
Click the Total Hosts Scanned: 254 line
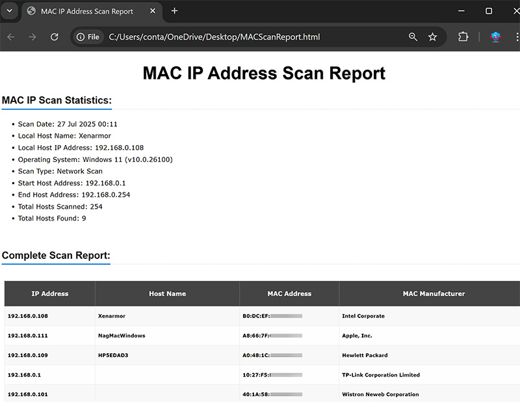click(x=60, y=207)
